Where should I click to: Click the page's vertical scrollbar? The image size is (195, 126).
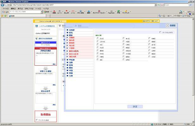click(193, 70)
